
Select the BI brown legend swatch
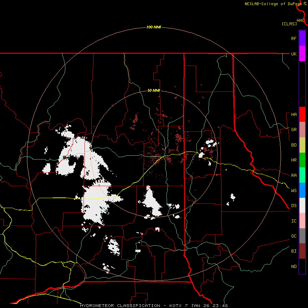click(x=302, y=251)
